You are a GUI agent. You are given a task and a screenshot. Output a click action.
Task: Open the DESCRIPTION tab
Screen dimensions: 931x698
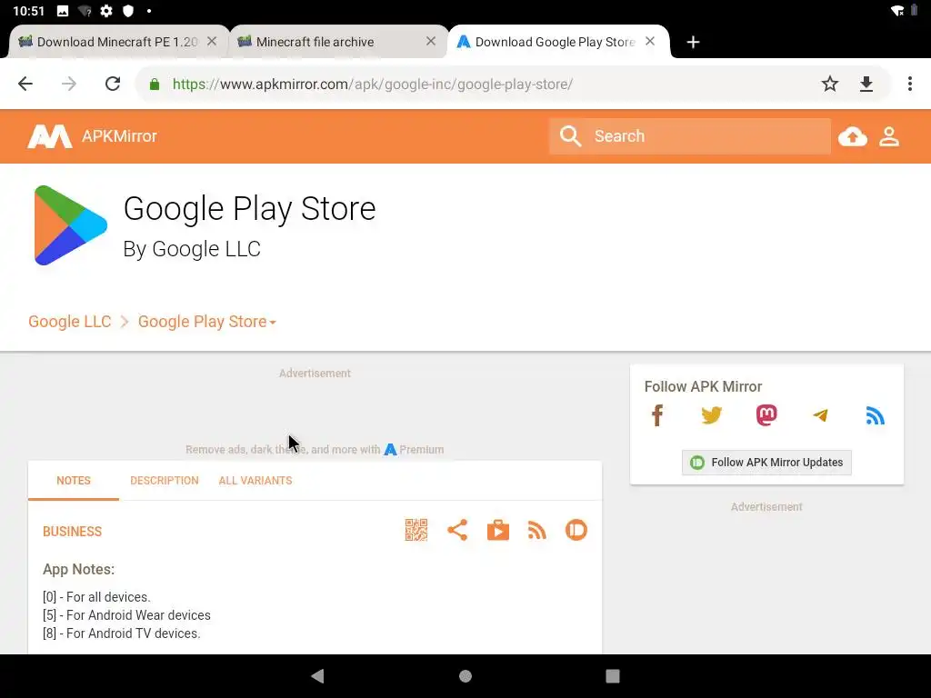pyautogui.click(x=165, y=481)
